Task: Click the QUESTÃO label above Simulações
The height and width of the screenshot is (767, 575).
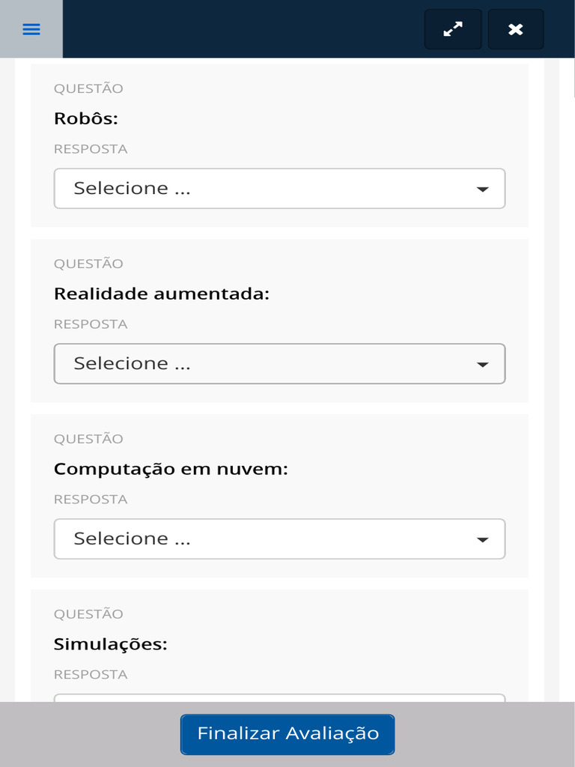Action: (x=88, y=614)
